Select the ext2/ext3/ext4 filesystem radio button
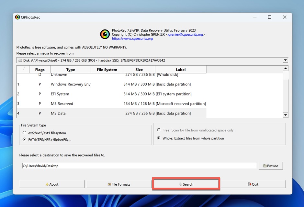This screenshot has width=304, height=207. pos(24,133)
